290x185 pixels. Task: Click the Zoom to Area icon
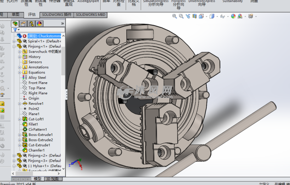(181, 16)
